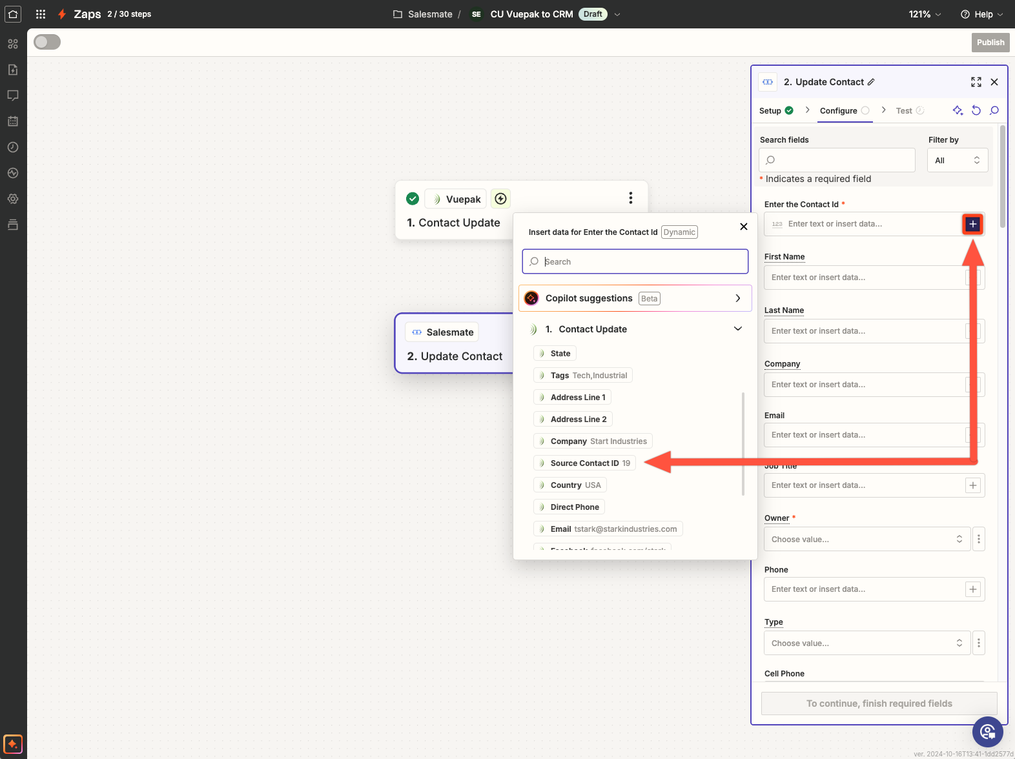
Task: Select Source Contact ID field
Action: click(x=584, y=463)
